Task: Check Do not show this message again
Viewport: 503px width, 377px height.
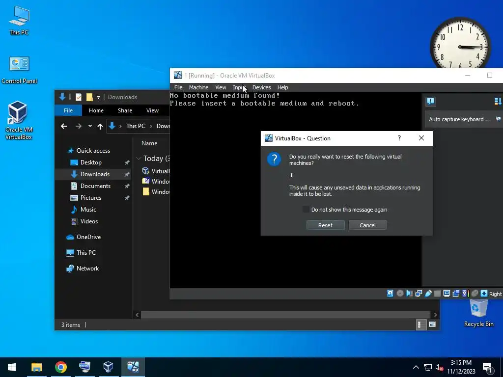Action: pos(306,209)
